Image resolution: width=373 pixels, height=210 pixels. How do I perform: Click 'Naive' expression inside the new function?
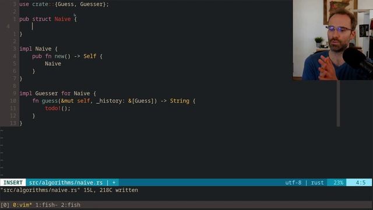pyautogui.click(x=53, y=64)
